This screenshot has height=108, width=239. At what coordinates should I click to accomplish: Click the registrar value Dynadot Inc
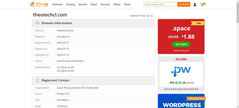(63, 37)
